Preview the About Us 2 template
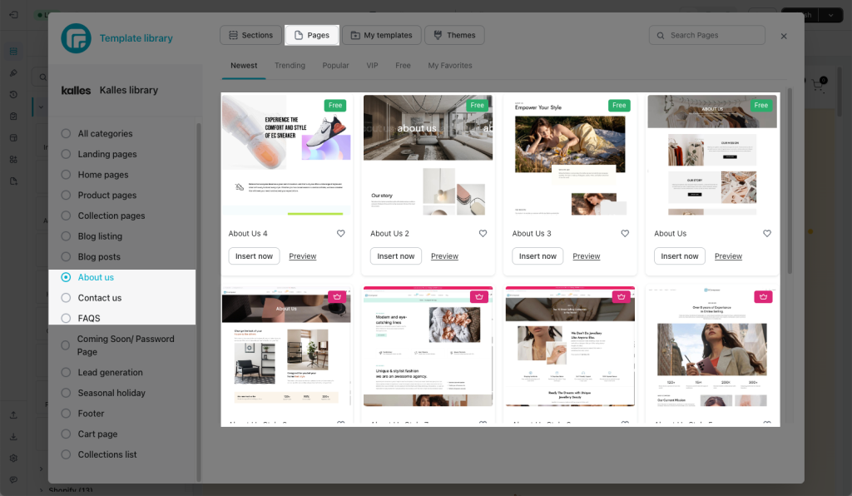Screen dimensions: 852x496 444,256
